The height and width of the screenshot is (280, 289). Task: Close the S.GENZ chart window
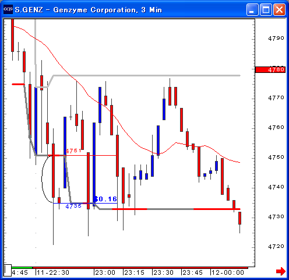click(x=280, y=9)
